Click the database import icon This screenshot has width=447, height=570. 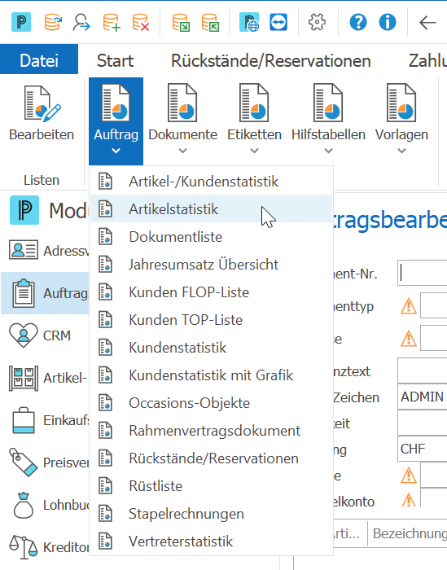(x=181, y=22)
